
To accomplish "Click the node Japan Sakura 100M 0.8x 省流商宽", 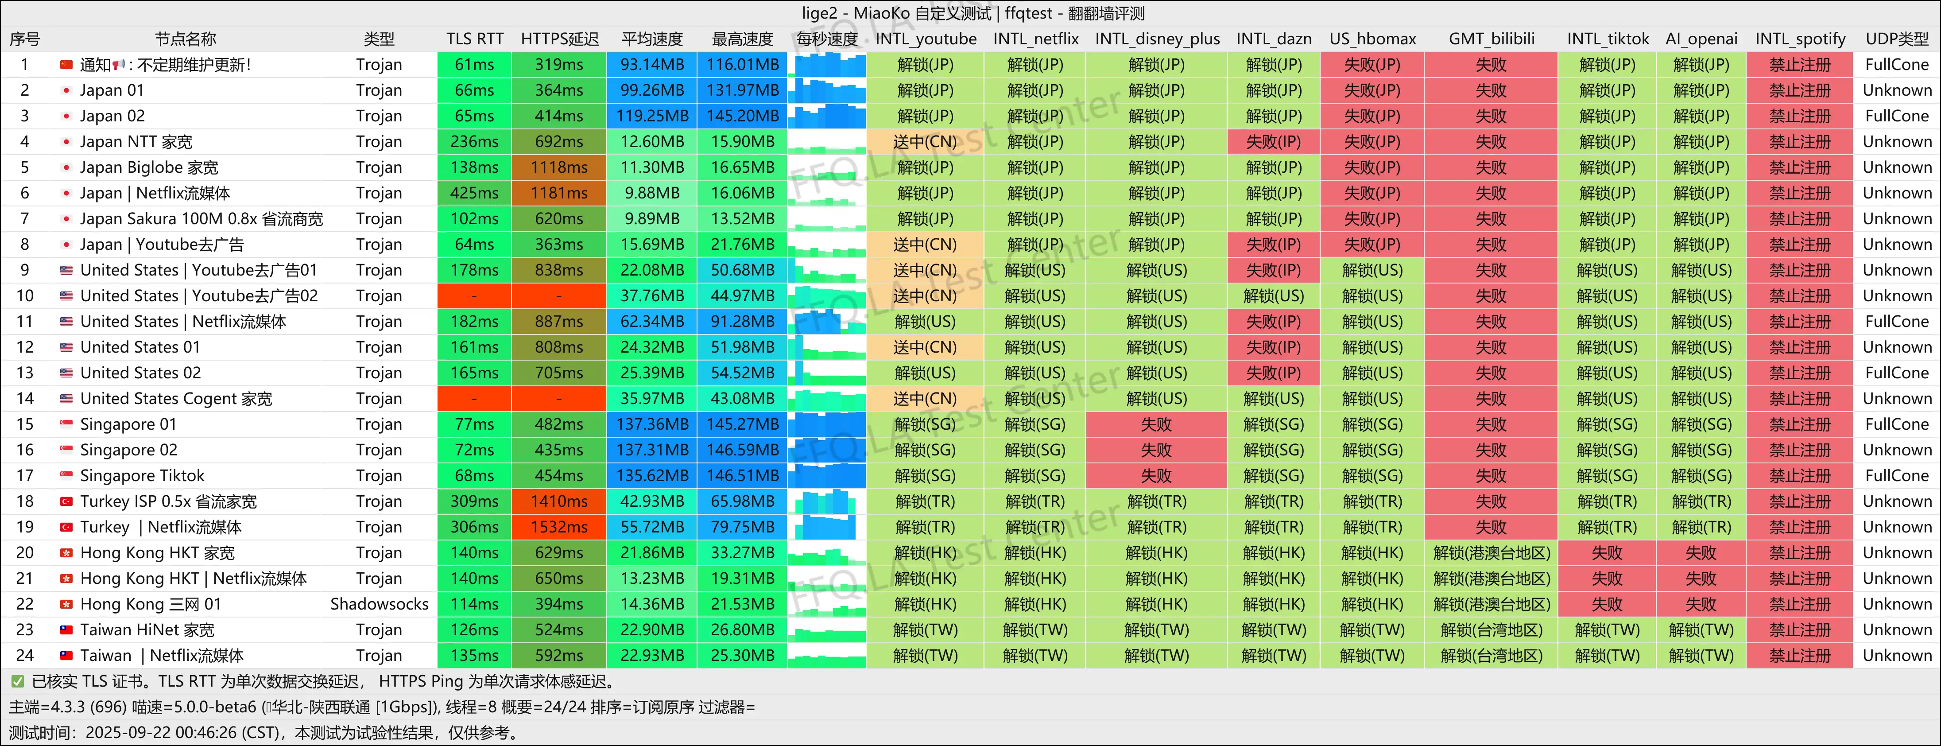I will (201, 218).
